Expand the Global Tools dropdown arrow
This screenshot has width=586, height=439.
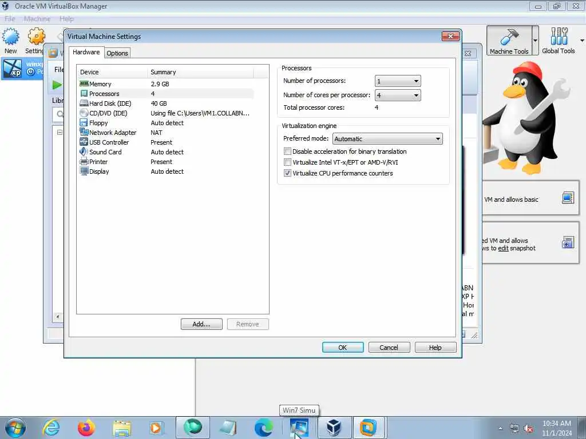pos(582,41)
